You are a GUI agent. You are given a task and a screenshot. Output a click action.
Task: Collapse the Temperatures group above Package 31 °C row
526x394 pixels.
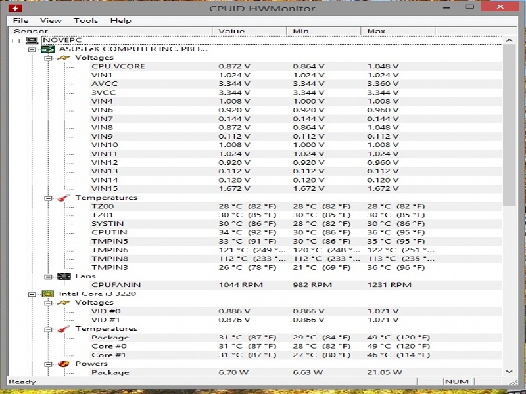coord(48,330)
